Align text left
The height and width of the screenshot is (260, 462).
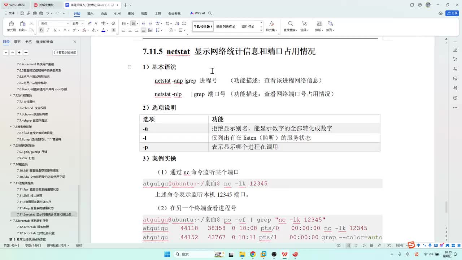pyautogui.click(x=123, y=30)
